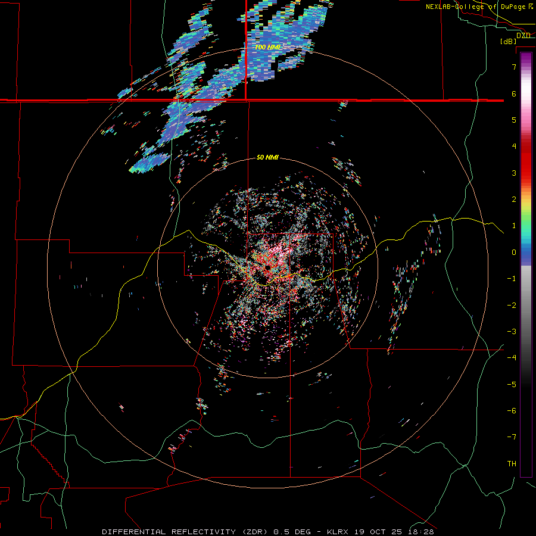Image resolution: width=536 pixels, height=536 pixels.
Task: Click the "-3" value on the scale
Action: (512, 332)
